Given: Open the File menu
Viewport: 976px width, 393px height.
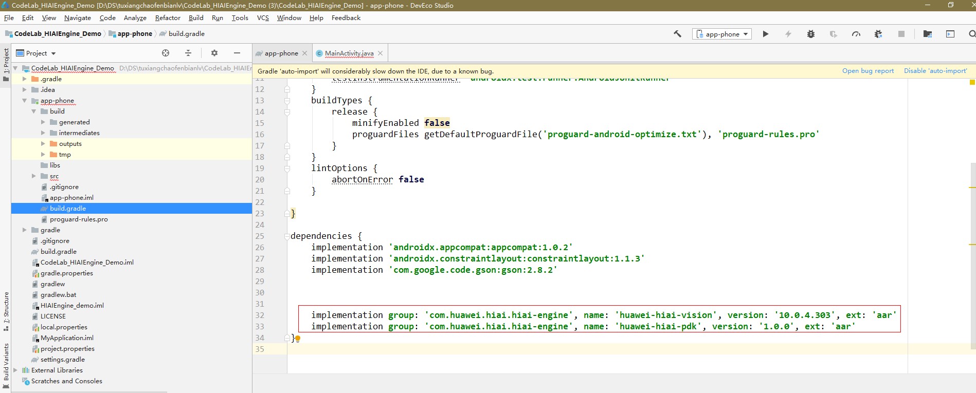Looking at the screenshot, I should point(9,17).
